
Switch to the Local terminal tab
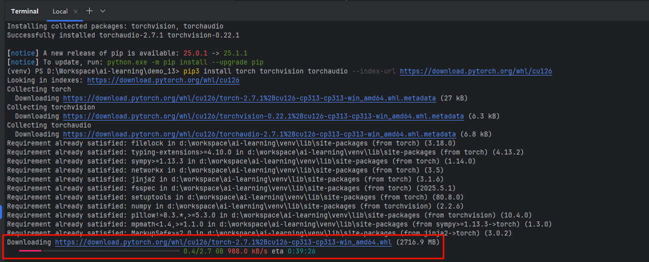(x=60, y=11)
